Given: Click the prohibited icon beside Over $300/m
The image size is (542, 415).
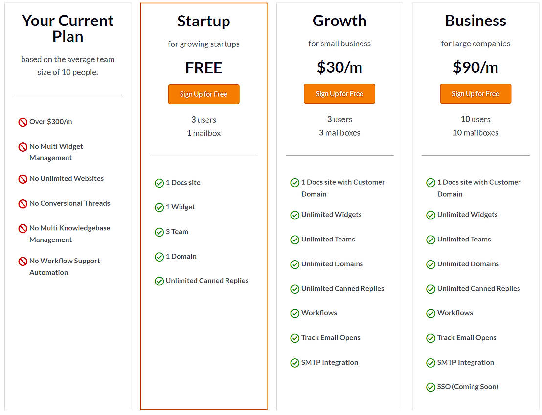Looking at the screenshot, I should point(23,122).
